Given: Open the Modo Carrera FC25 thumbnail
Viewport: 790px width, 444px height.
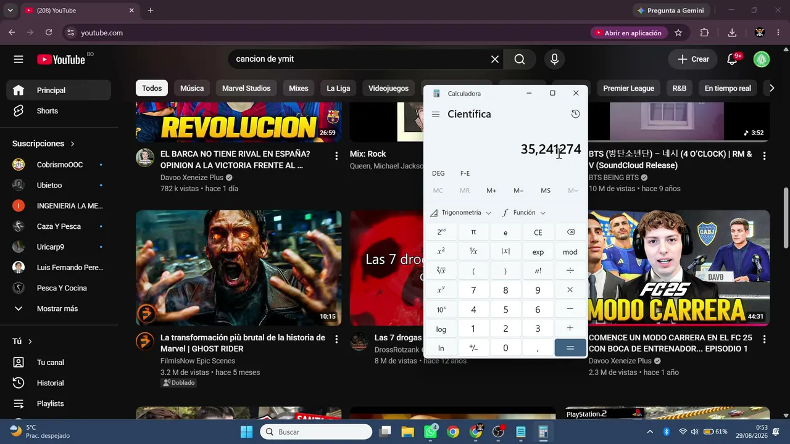Looking at the screenshot, I should click(x=679, y=268).
